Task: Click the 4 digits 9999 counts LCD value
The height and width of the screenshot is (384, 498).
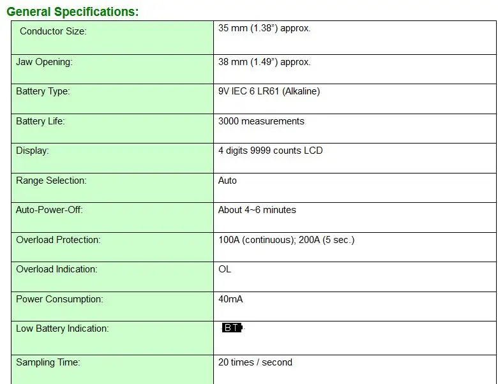Action: click(x=270, y=151)
